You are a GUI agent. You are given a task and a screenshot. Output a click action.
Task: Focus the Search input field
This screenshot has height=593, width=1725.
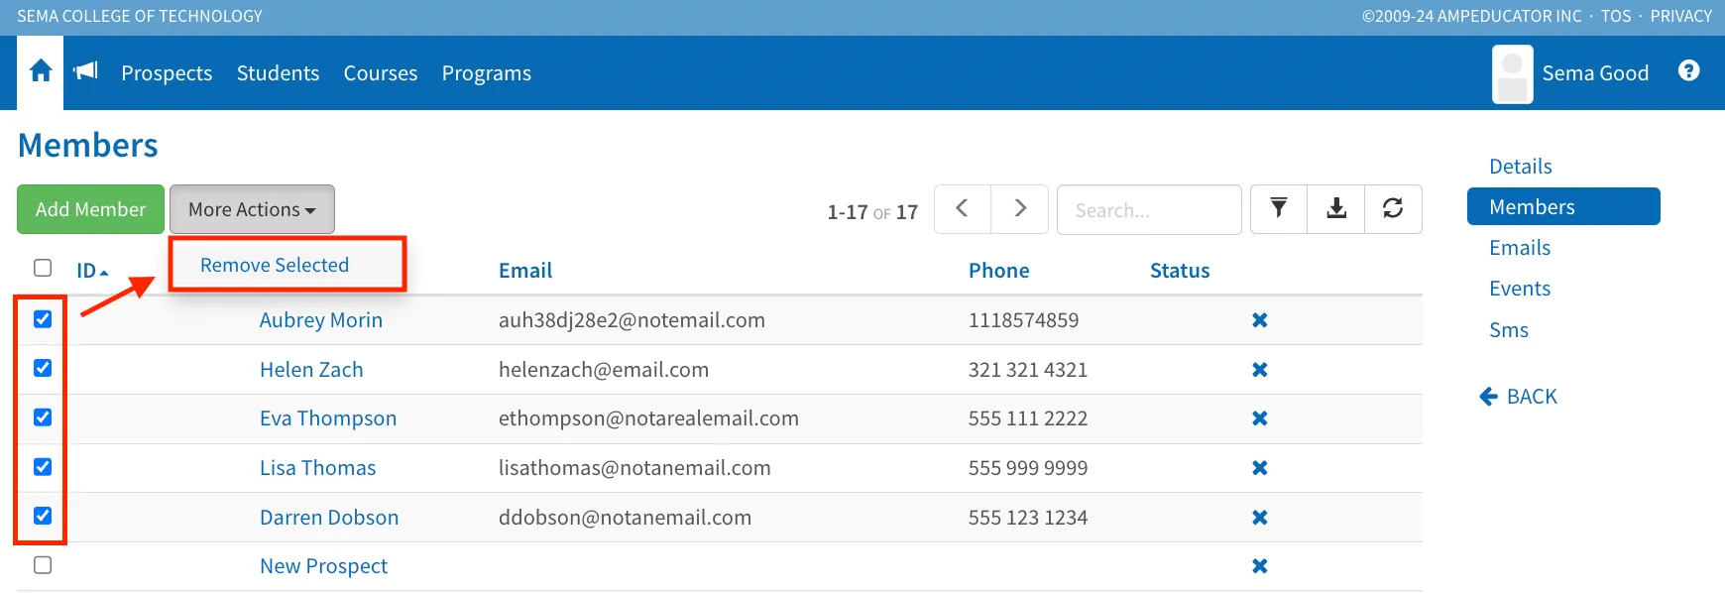[x=1149, y=209]
